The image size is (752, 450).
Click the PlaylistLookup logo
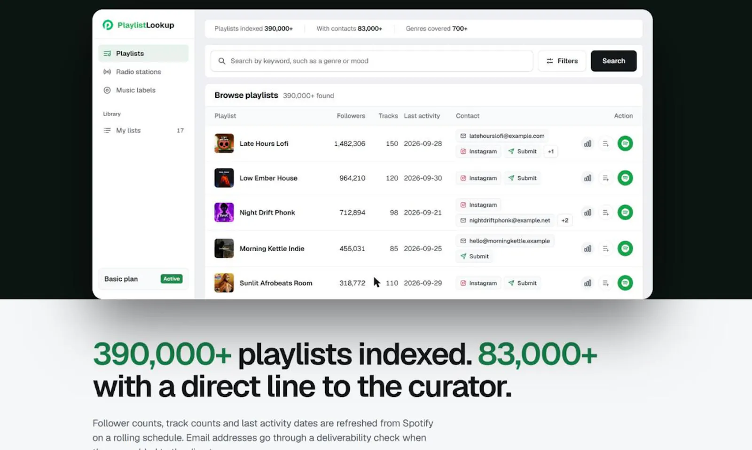pyautogui.click(x=138, y=25)
